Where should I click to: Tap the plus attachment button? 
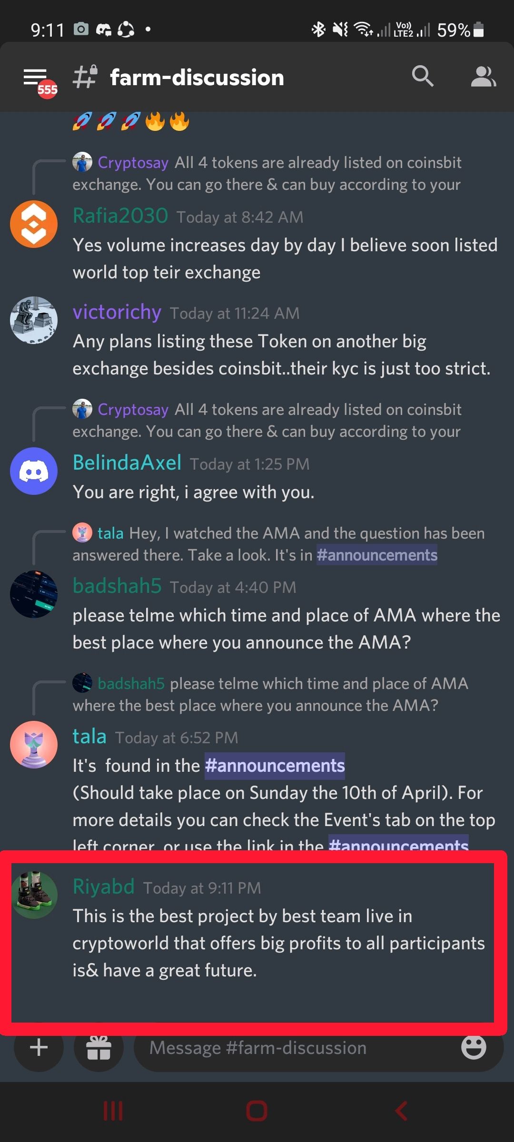39,1047
